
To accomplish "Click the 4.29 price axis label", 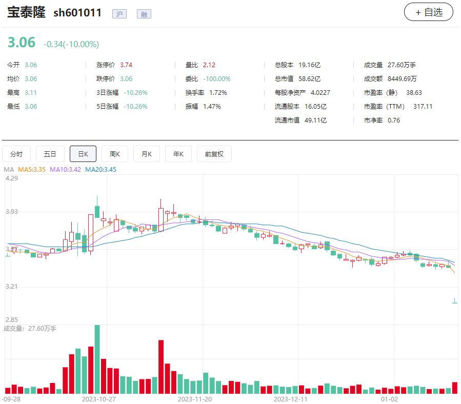I will 12,178.
